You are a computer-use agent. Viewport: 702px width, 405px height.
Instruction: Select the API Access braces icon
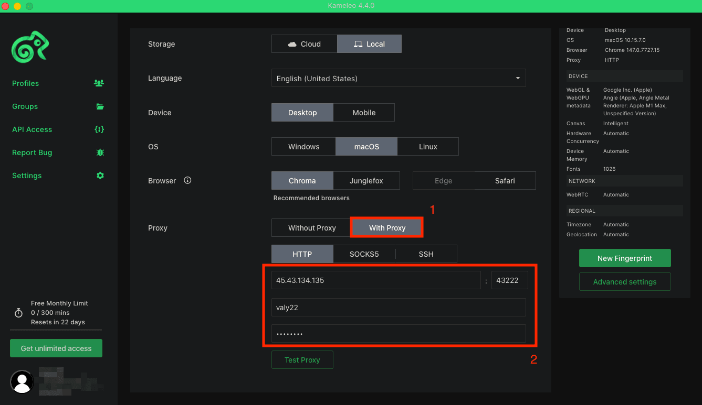click(x=100, y=129)
